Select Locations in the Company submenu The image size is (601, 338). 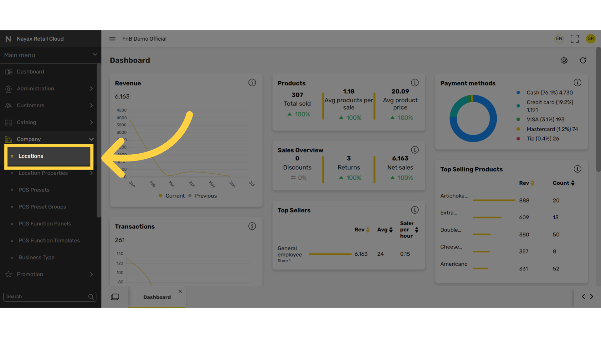pyautogui.click(x=49, y=156)
